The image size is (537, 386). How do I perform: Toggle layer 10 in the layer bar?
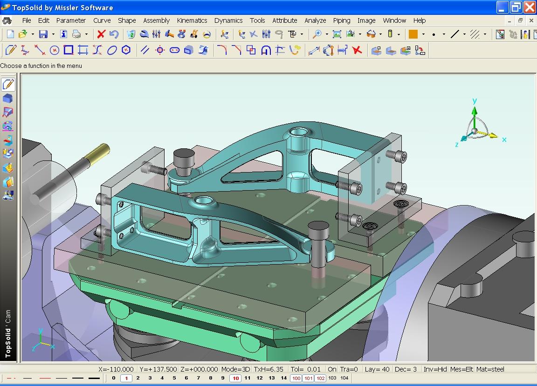236,378
